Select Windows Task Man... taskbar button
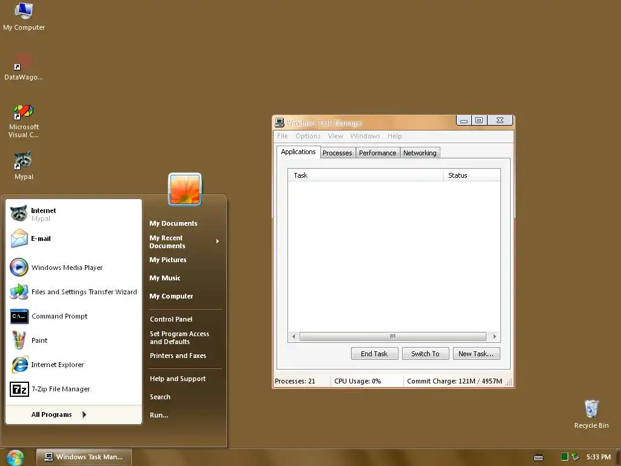621x466 pixels. (x=84, y=457)
